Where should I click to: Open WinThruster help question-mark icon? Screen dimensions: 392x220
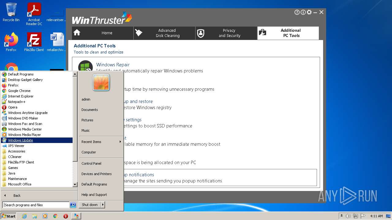(297, 12)
